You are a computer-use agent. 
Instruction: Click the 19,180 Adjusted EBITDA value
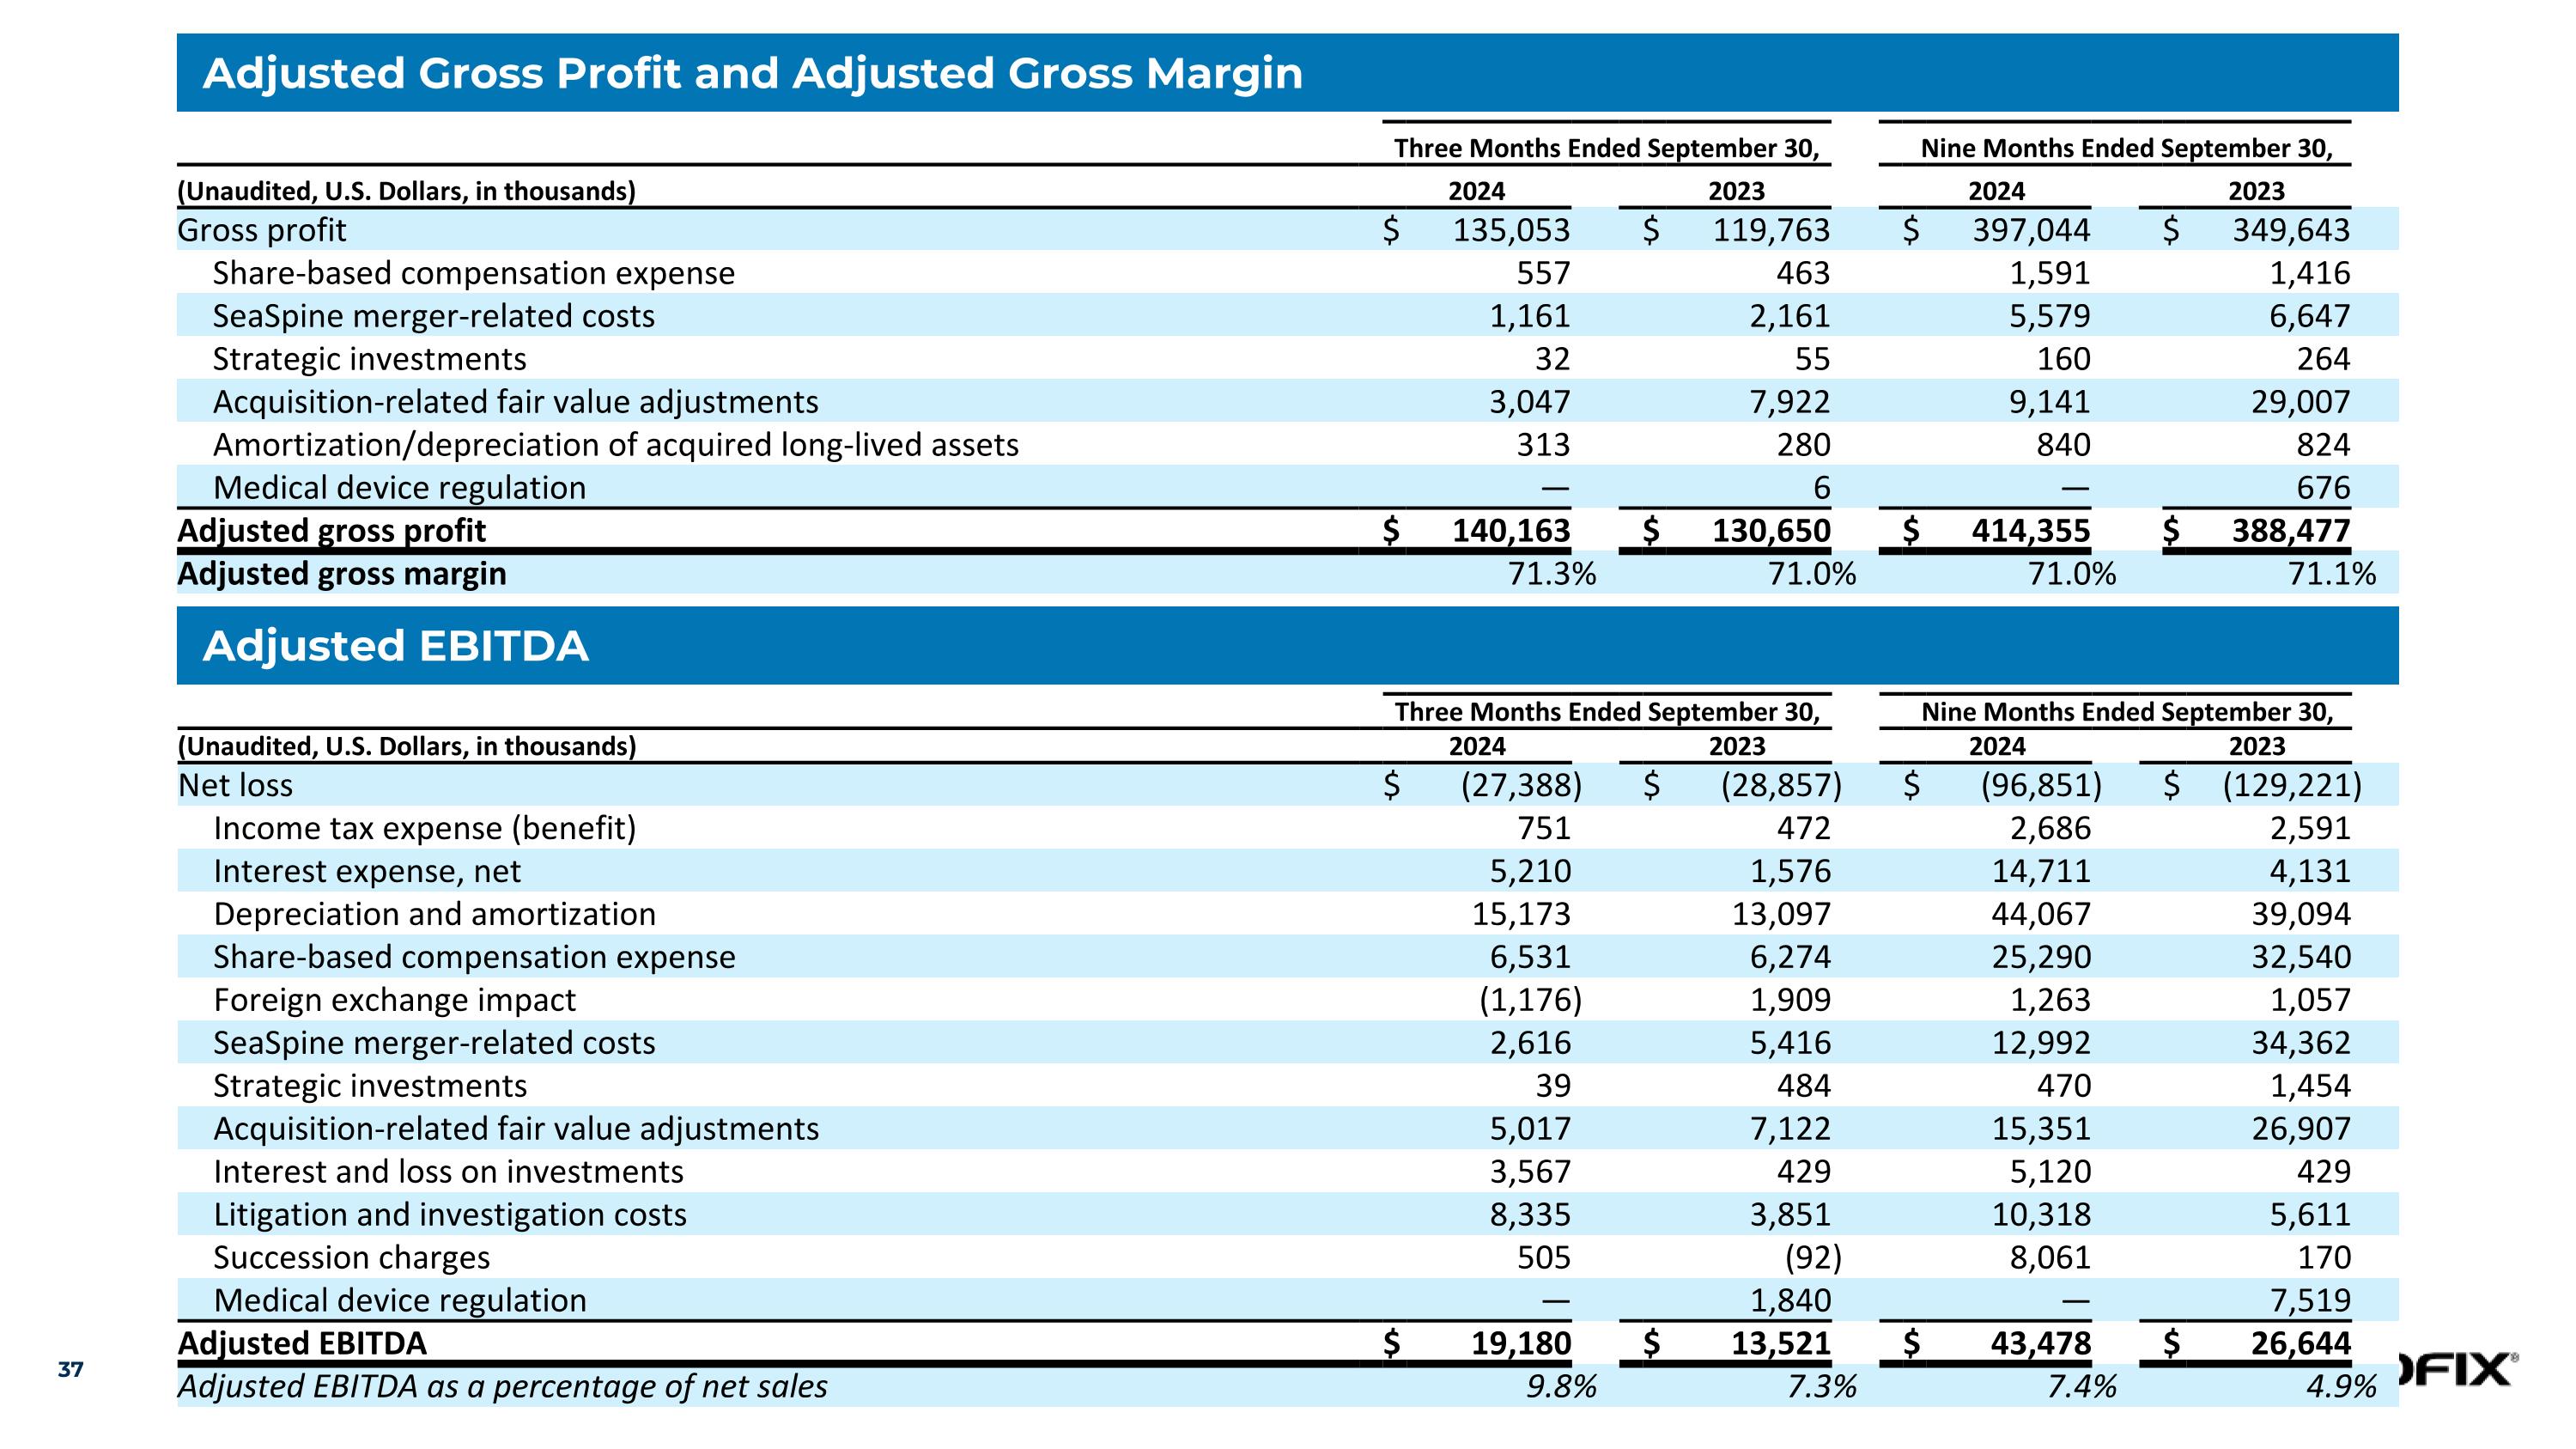(1520, 1343)
